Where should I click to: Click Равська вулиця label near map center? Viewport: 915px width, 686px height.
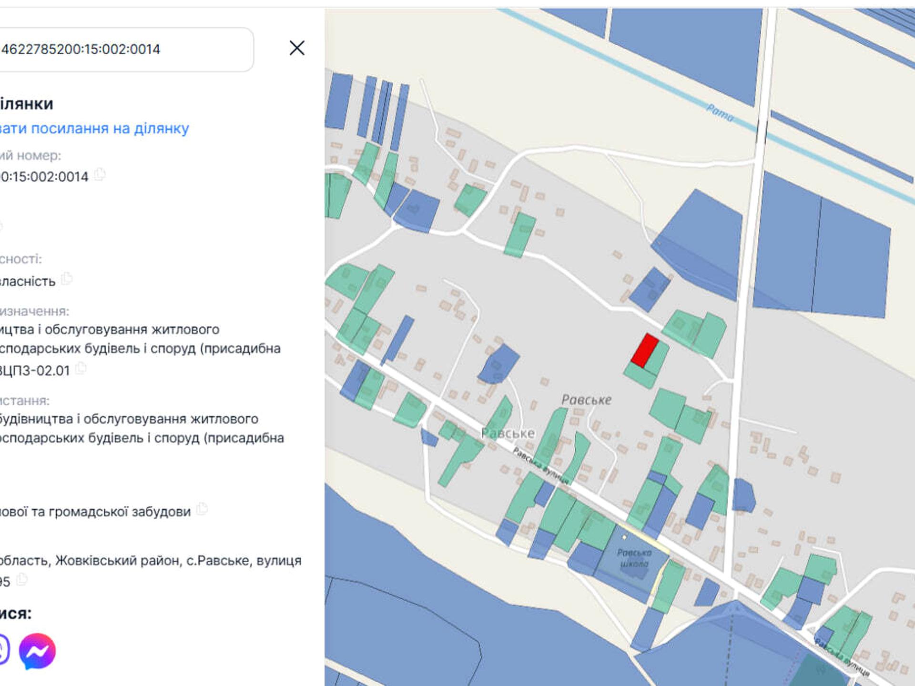coord(540,465)
